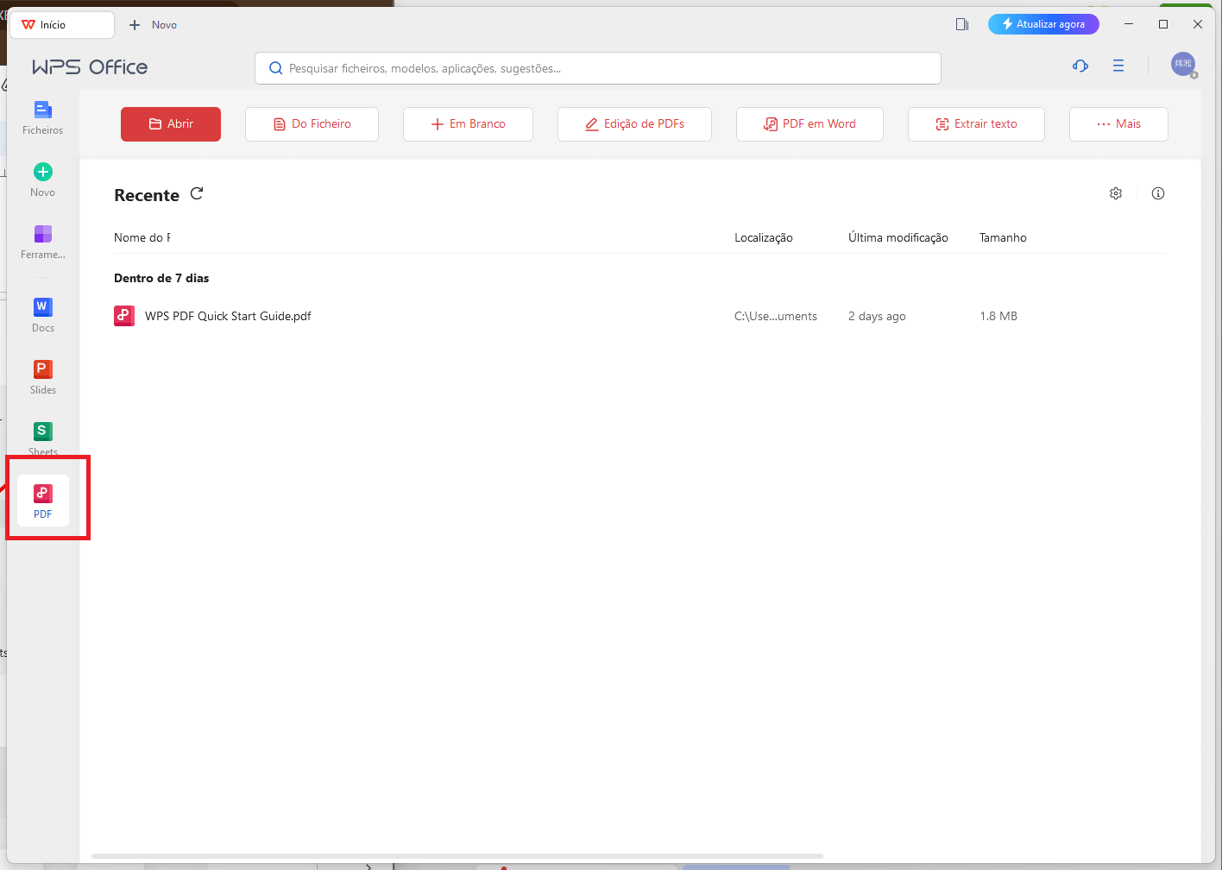Click the red Abrir button
Image resolution: width=1222 pixels, height=870 pixels.
tap(171, 124)
